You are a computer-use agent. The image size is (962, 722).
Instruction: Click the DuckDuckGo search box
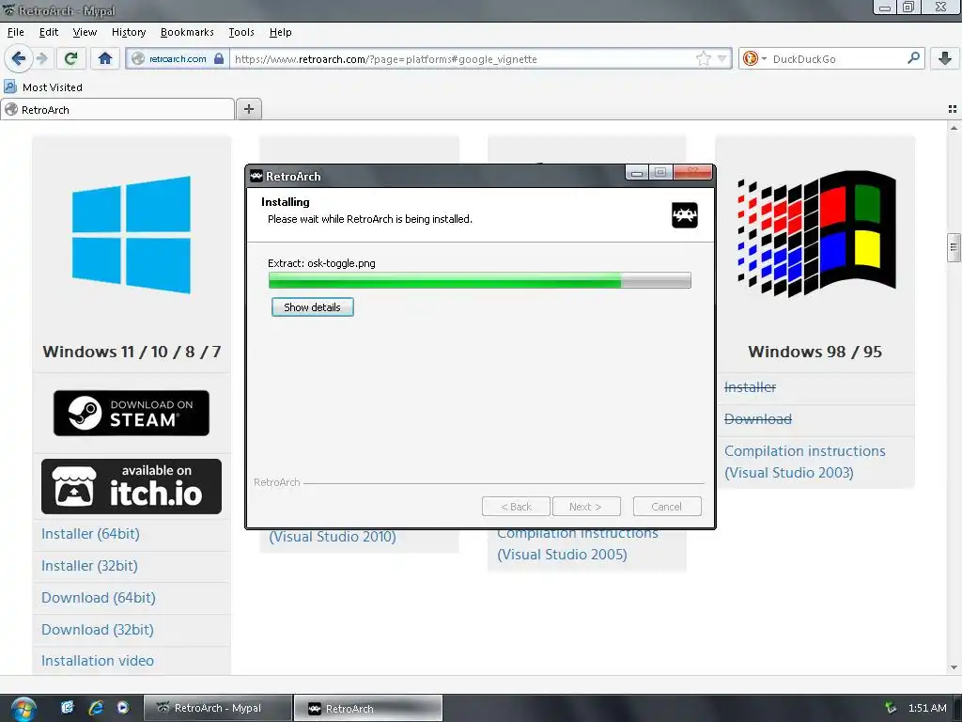tap(837, 59)
